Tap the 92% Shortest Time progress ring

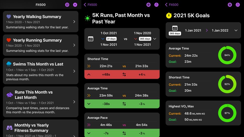[x=227, y=84]
